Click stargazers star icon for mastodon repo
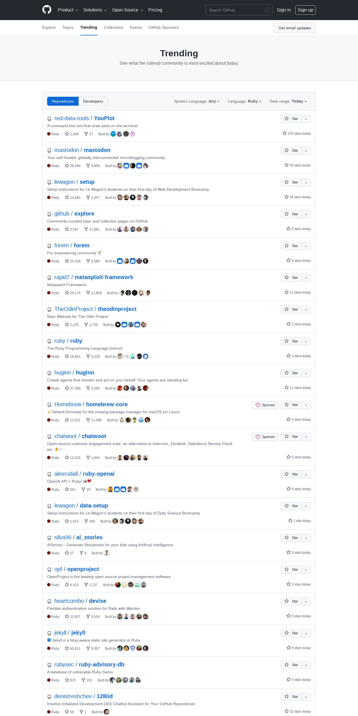 coord(67,166)
